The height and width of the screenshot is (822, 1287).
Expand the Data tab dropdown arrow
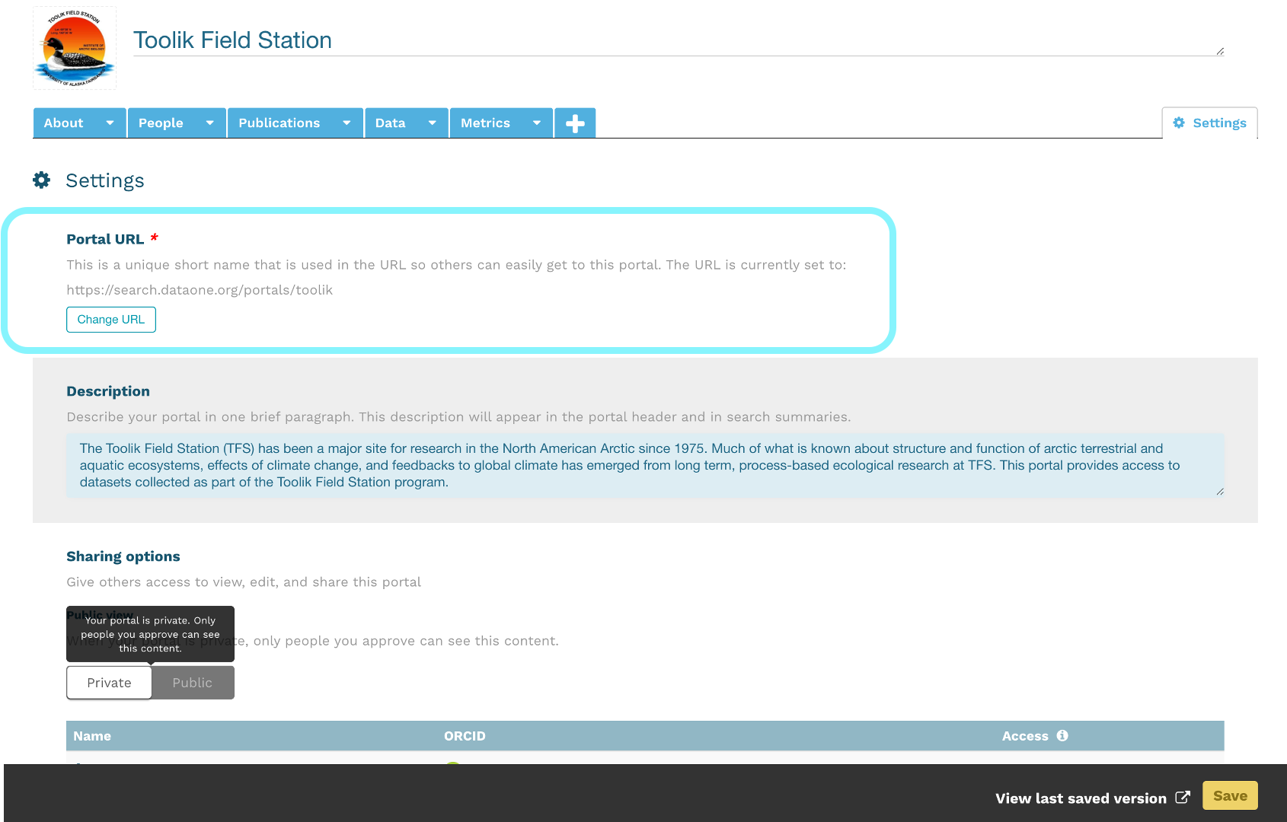tap(433, 123)
